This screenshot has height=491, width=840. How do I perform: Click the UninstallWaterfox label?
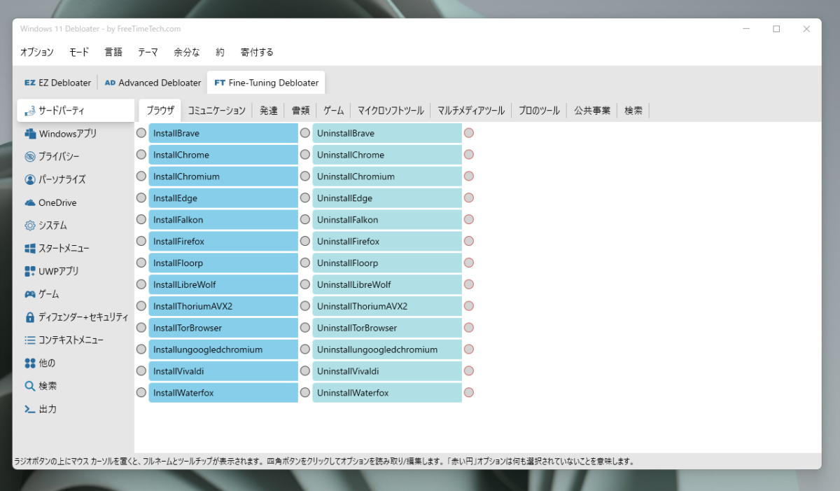(387, 393)
